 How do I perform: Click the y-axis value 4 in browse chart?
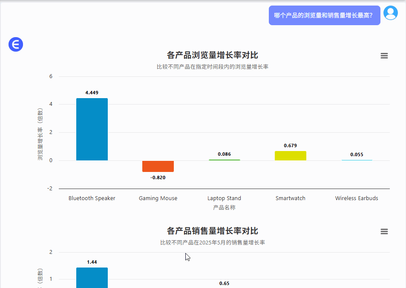click(51, 104)
